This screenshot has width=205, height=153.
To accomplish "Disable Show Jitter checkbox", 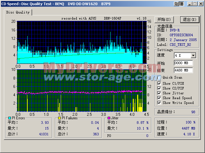I will [x=159, y=93].
